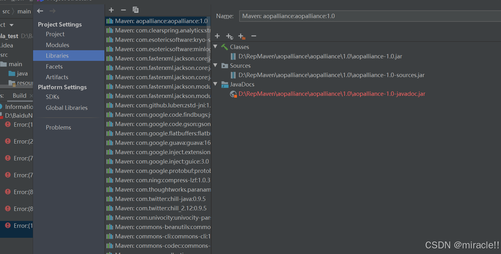Image resolution: width=501 pixels, height=254 pixels.
Task: Select Maven: commons-beanutils library
Action: coord(158,227)
